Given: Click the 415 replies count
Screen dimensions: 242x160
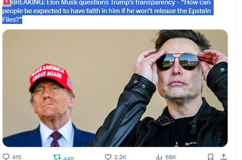Looking at the screenshot, I should 17,157.
